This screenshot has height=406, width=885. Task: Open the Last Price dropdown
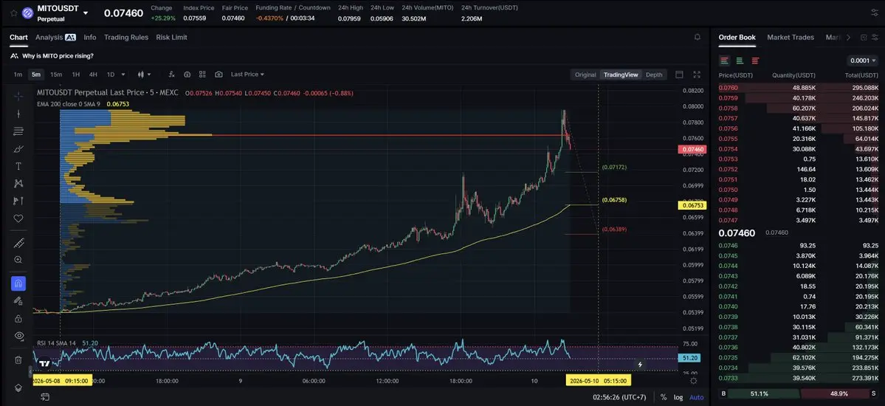click(x=247, y=75)
